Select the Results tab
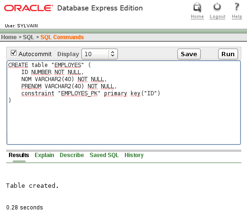Image resolution: width=247 pixels, height=217 pixels. [19, 155]
